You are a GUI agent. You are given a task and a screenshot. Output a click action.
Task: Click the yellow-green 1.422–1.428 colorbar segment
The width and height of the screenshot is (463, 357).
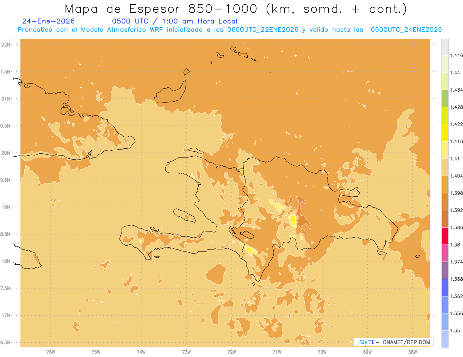(445, 116)
